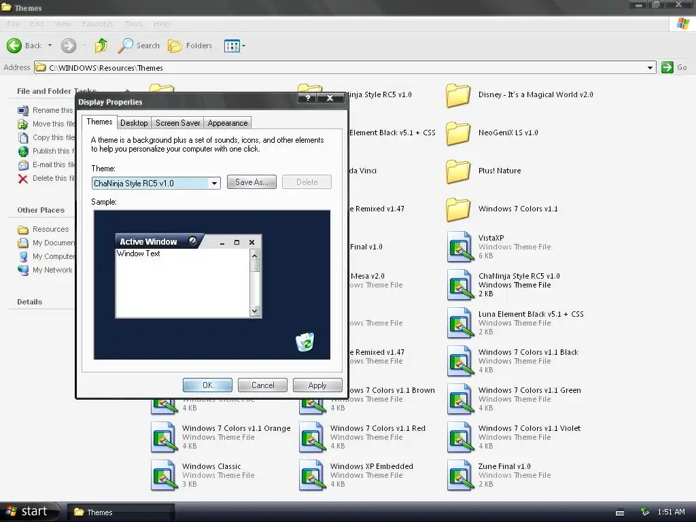The width and height of the screenshot is (696, 522).
Task: Go back using the Back arrow icon
Action: 14,46
